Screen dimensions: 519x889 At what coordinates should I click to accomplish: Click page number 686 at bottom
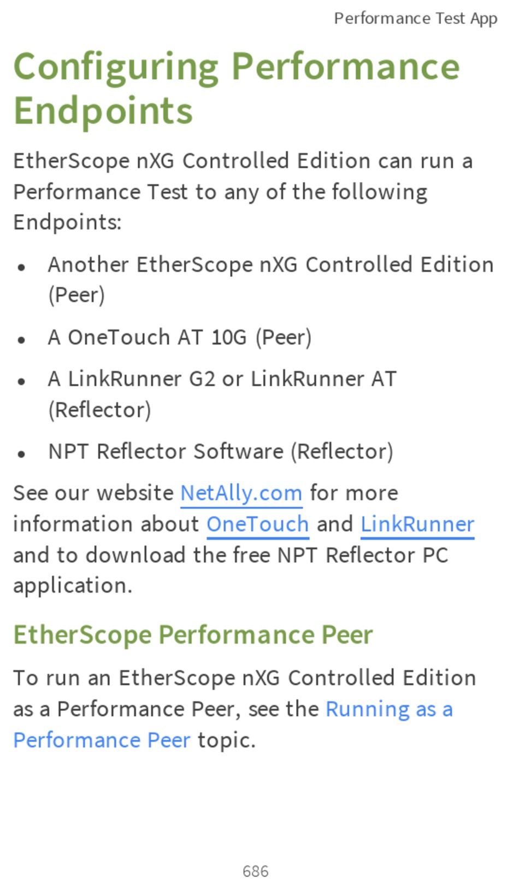tap(256, 871)
